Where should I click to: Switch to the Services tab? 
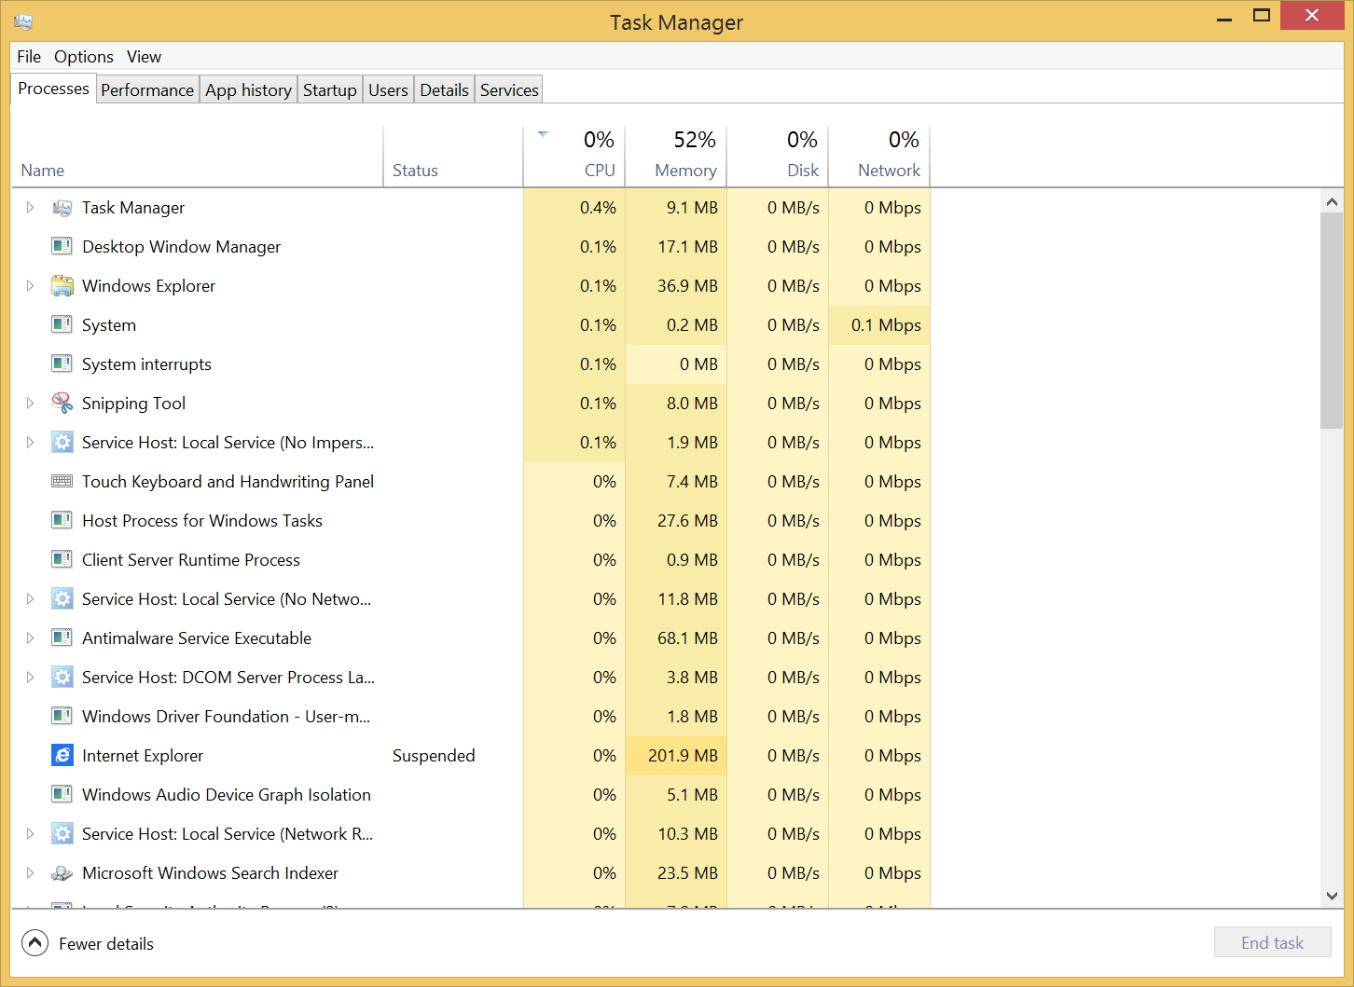(x=509, y=90)
